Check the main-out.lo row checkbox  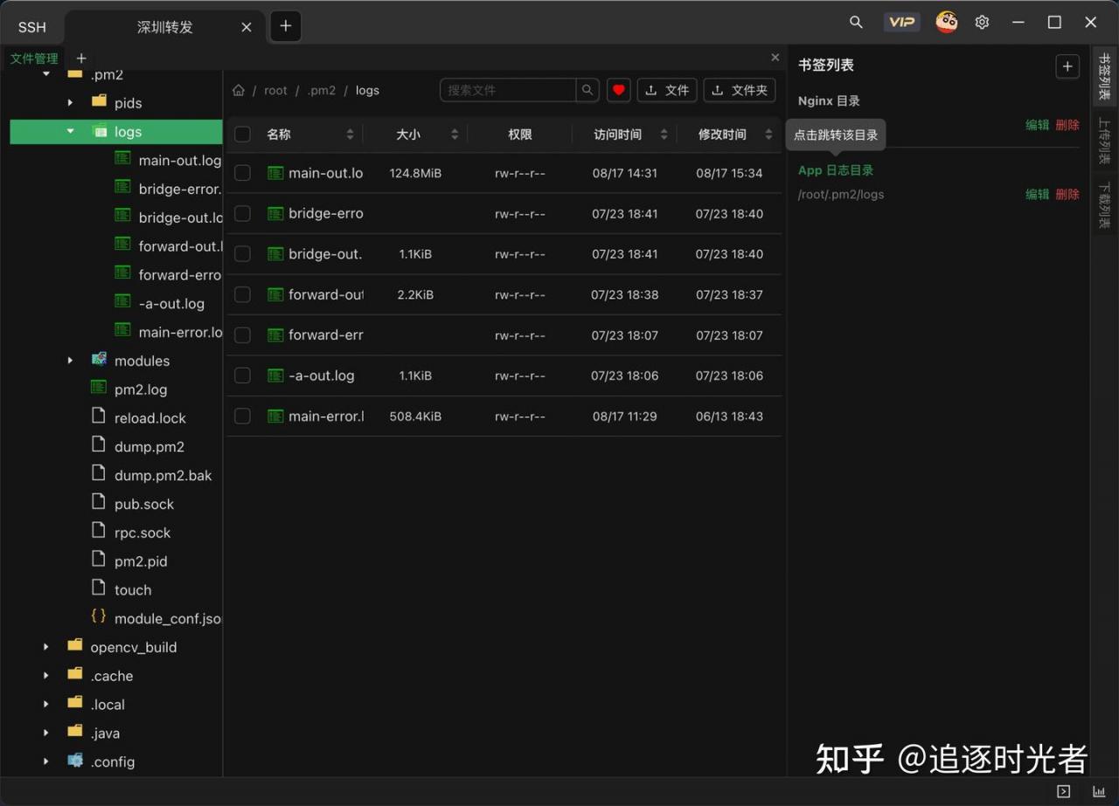click(x=242, y=173)
